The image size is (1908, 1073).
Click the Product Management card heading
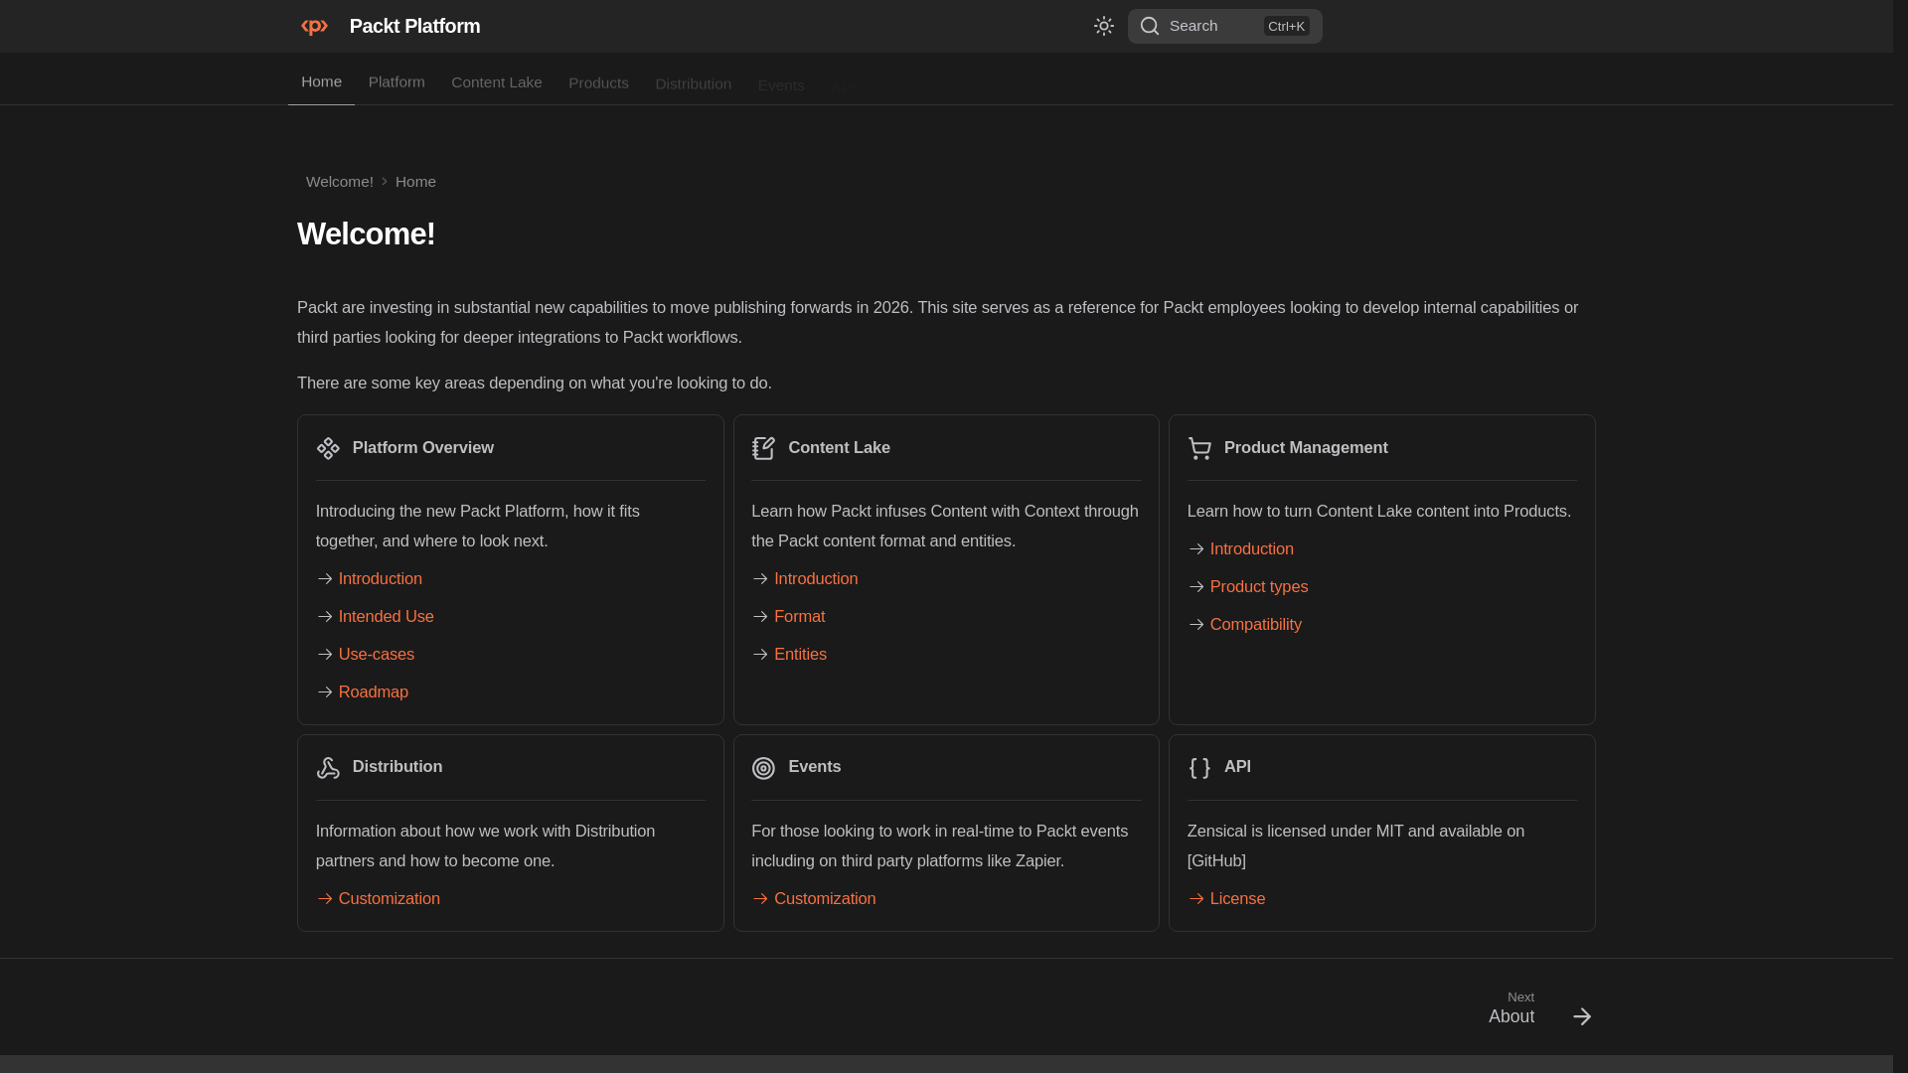tap(1306, 448)
